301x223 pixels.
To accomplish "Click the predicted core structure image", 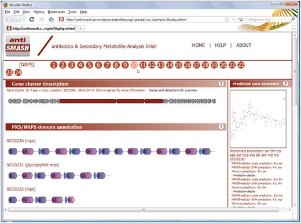I will click(x=258, y=119).
